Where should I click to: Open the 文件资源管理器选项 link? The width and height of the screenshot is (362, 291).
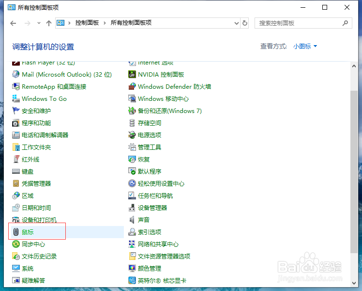pos(164,256)
